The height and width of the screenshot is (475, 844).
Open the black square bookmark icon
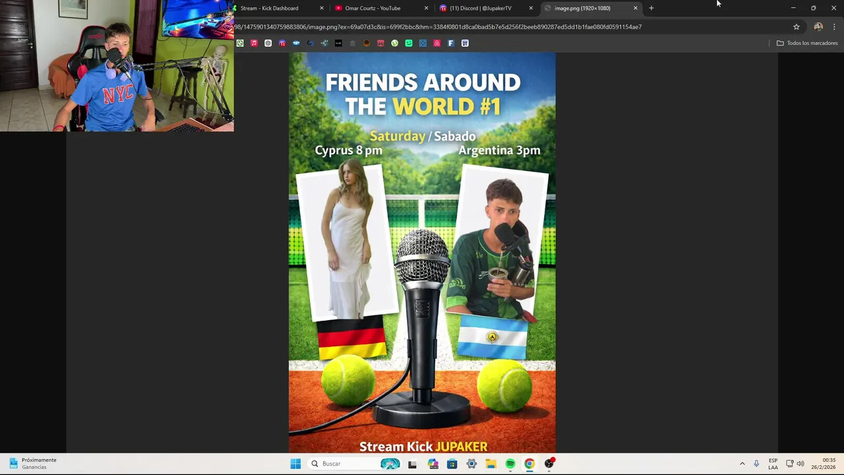coord(338,43)
